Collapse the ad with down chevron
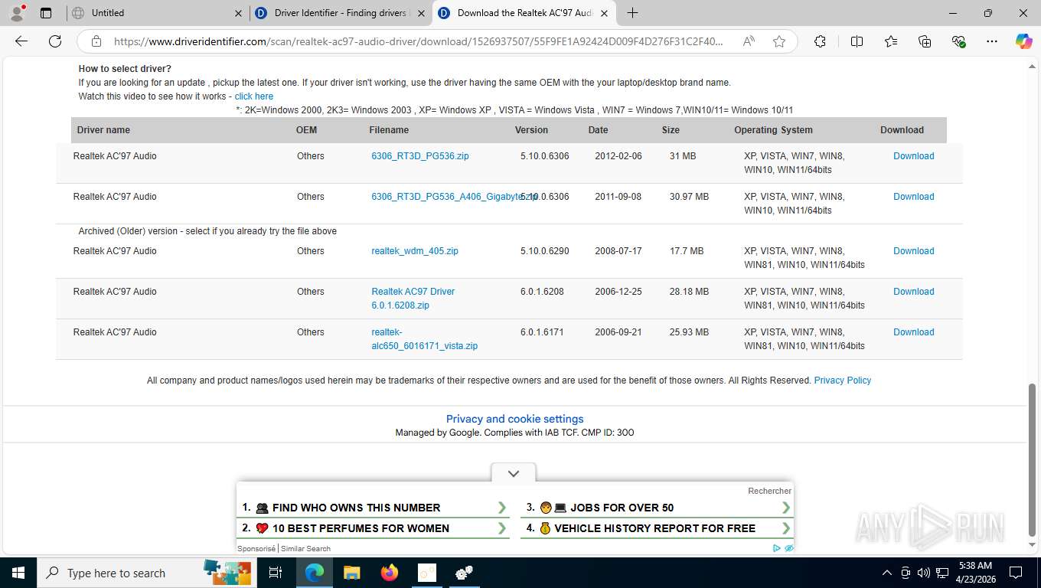This screenshot has height=588, width=1041. click(x=514, y=473)
